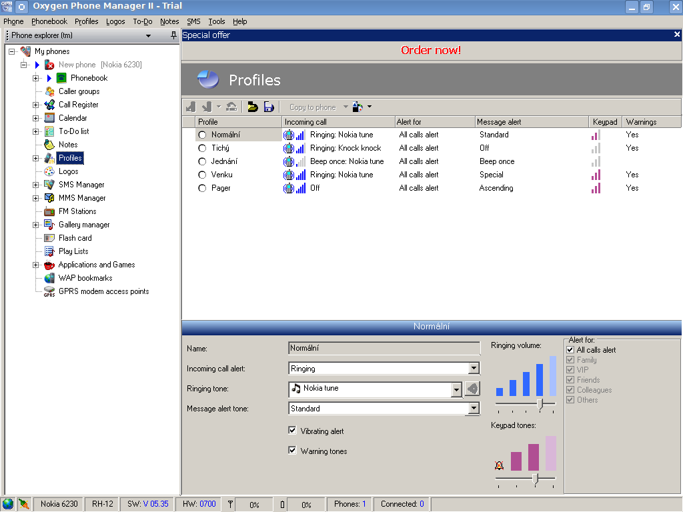Click the open file folder toolbar icon

pyautogui.click(x=253, y=107)
